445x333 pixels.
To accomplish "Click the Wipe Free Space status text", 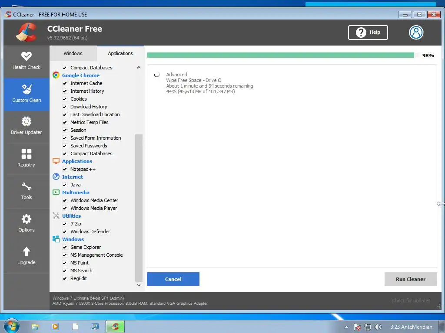I will [193, 80].
